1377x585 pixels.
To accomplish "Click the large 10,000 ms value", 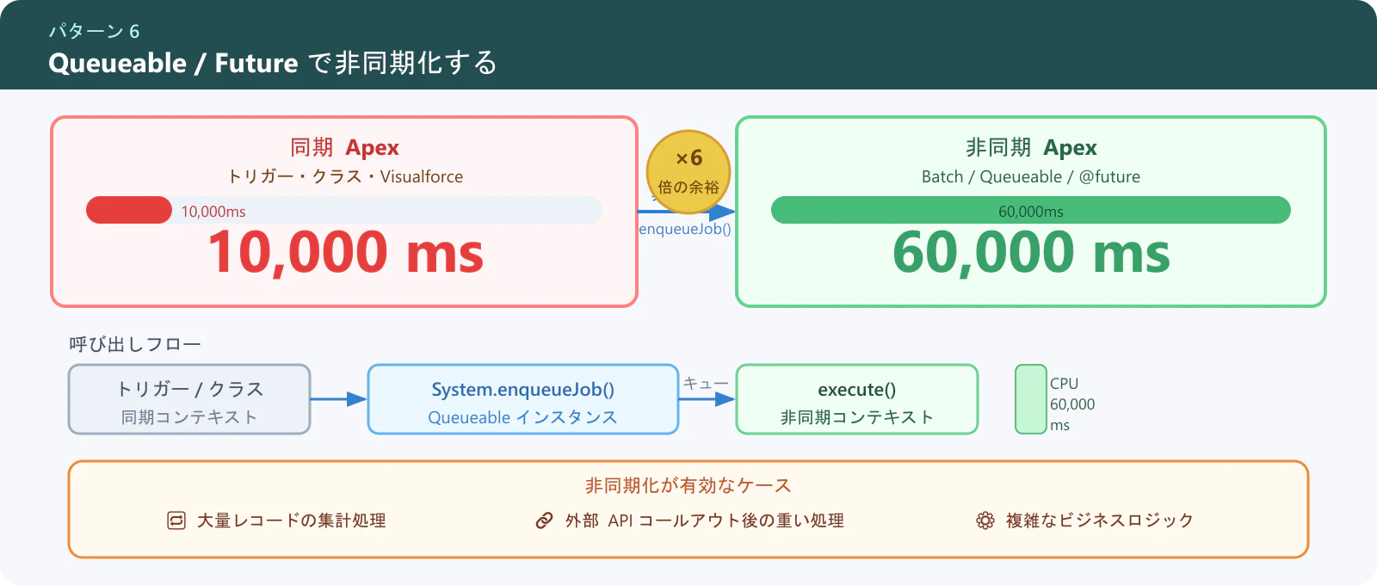I will 345,253.
